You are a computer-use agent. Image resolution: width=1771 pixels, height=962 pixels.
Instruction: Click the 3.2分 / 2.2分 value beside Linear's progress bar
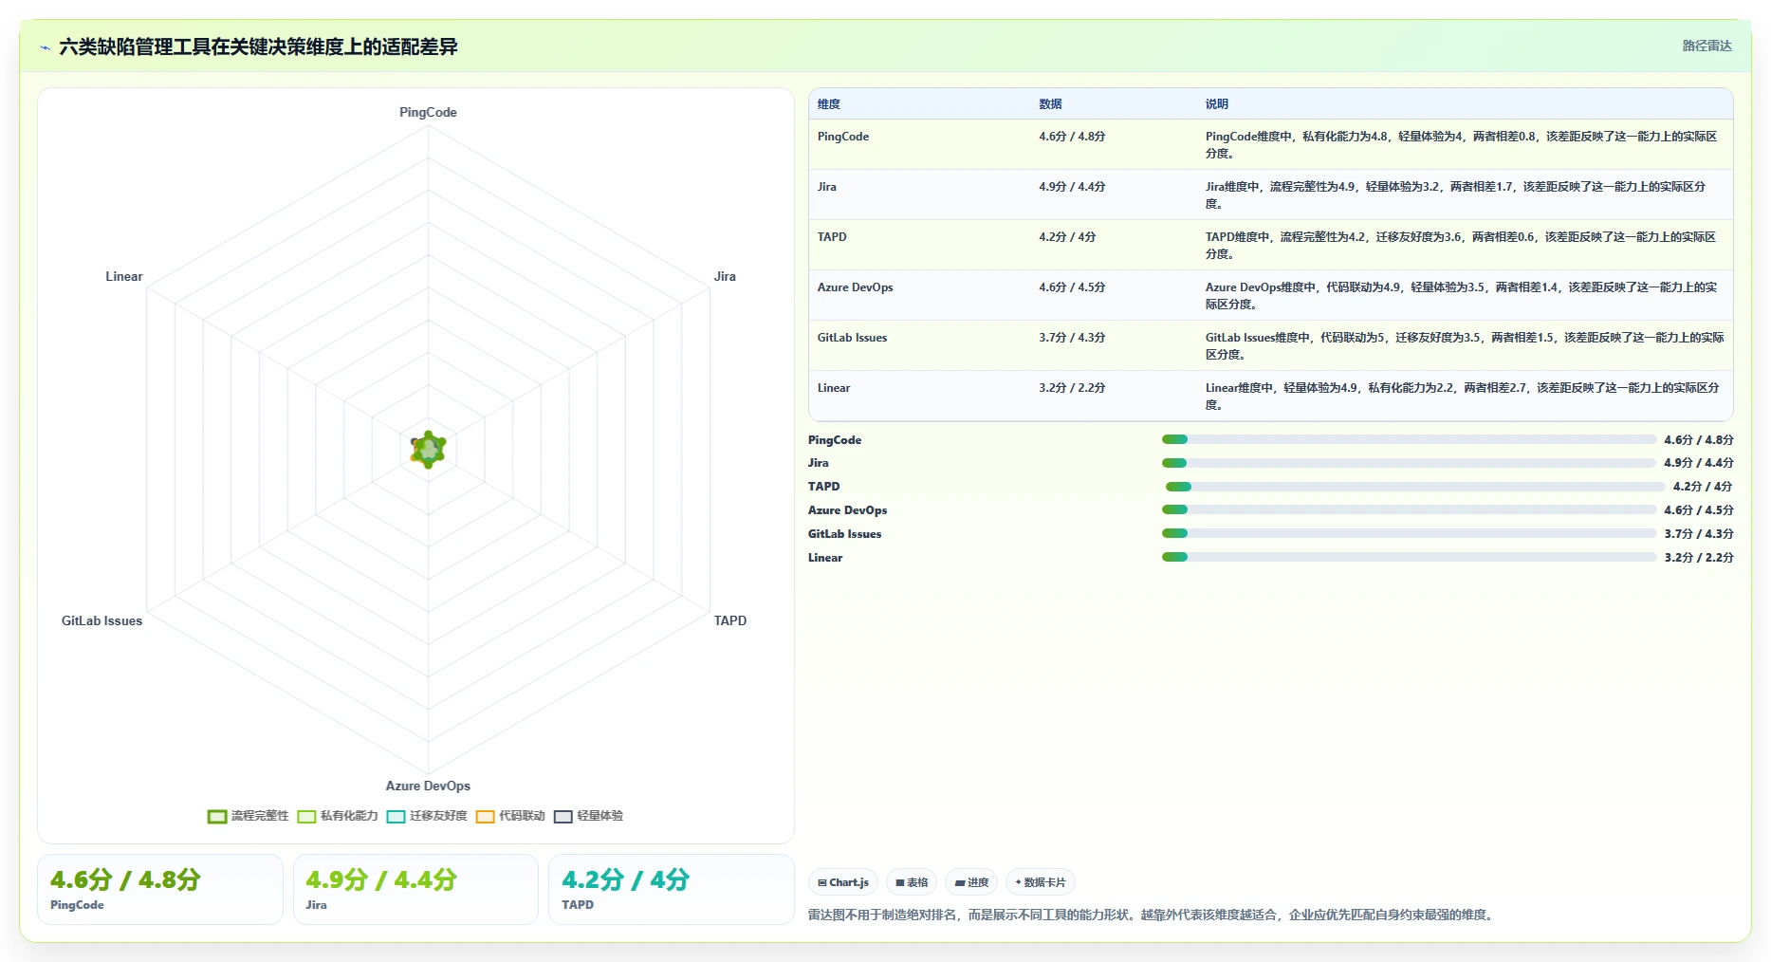1699,558
